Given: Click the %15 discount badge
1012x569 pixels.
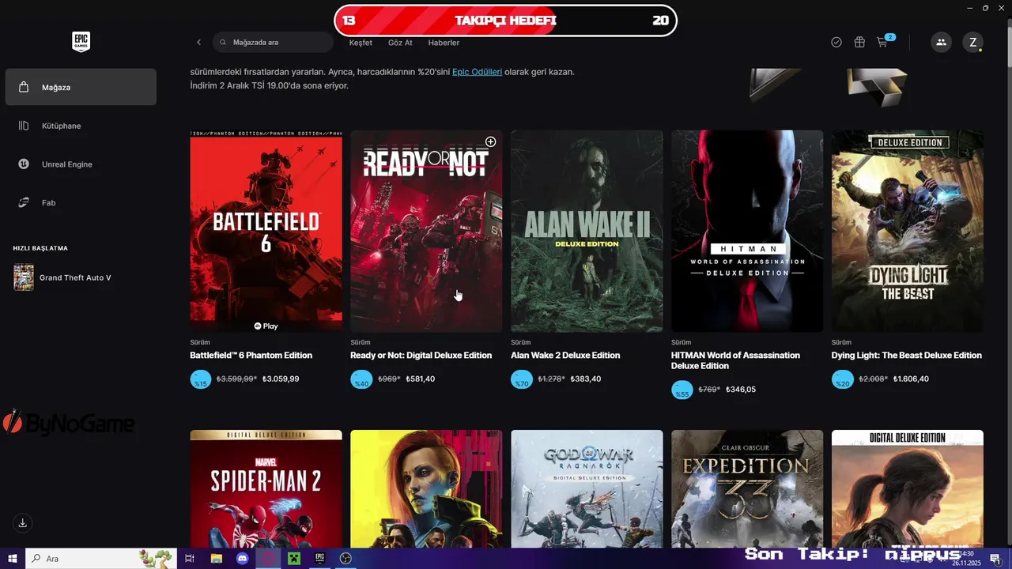Looking at the screenshot, I should pyautogui.click(x=200, y=379).
